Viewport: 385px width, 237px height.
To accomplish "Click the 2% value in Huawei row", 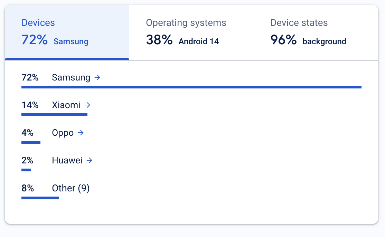I will point(27,161).
